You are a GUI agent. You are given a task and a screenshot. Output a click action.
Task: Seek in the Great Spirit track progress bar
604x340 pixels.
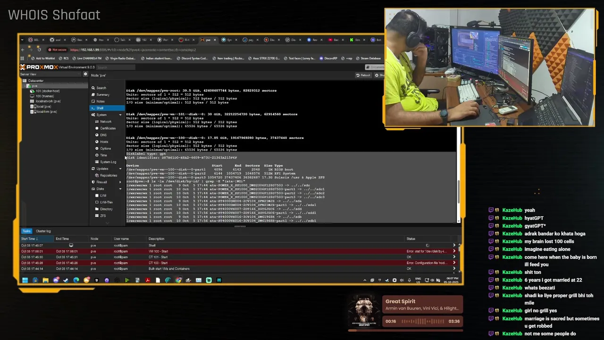tap(406, 330)
